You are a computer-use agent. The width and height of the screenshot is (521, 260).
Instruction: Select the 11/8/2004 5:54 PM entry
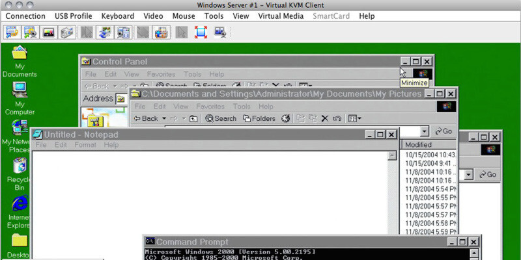pyautogui.click(x=430, y=189)
